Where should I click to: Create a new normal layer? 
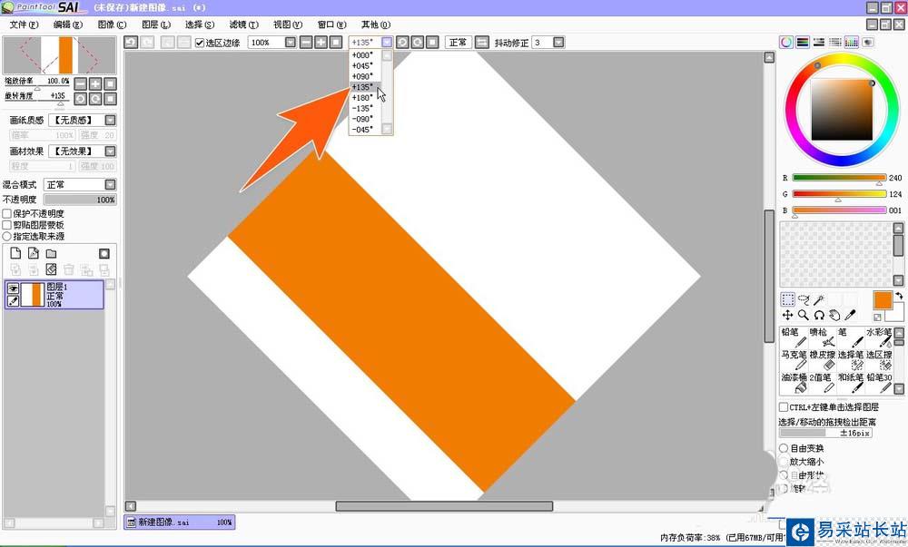click(15, 253)
